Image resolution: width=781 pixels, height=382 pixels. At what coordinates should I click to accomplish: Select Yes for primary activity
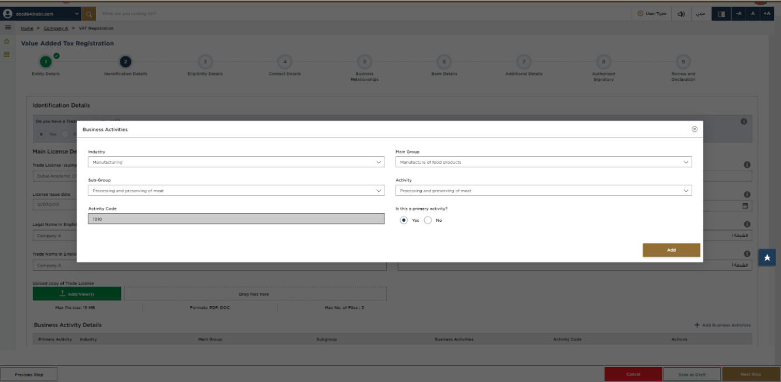pyautogui.click(x=404, y=220)
